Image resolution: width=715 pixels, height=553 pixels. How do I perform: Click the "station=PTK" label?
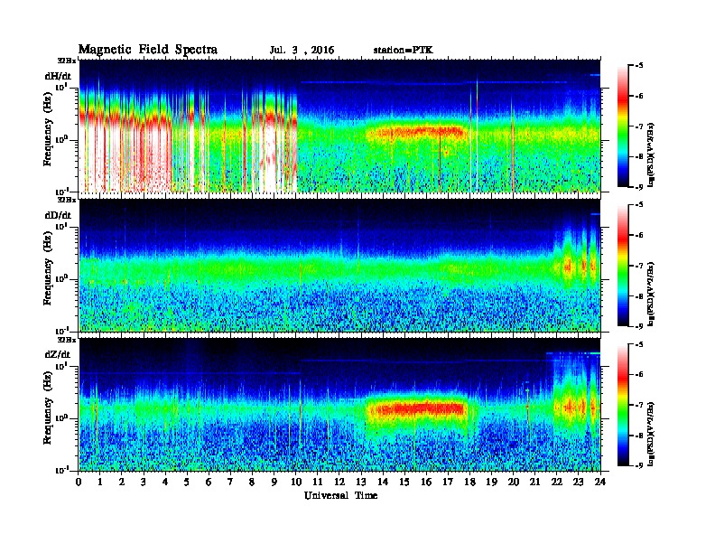point(404,51)
